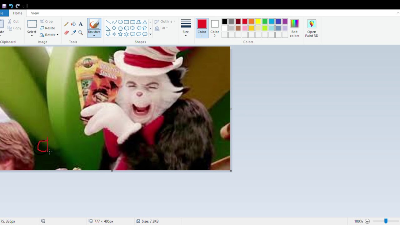Activate Color 1 foreground selector
Screen dimensions: 400x225
point(202,28)
